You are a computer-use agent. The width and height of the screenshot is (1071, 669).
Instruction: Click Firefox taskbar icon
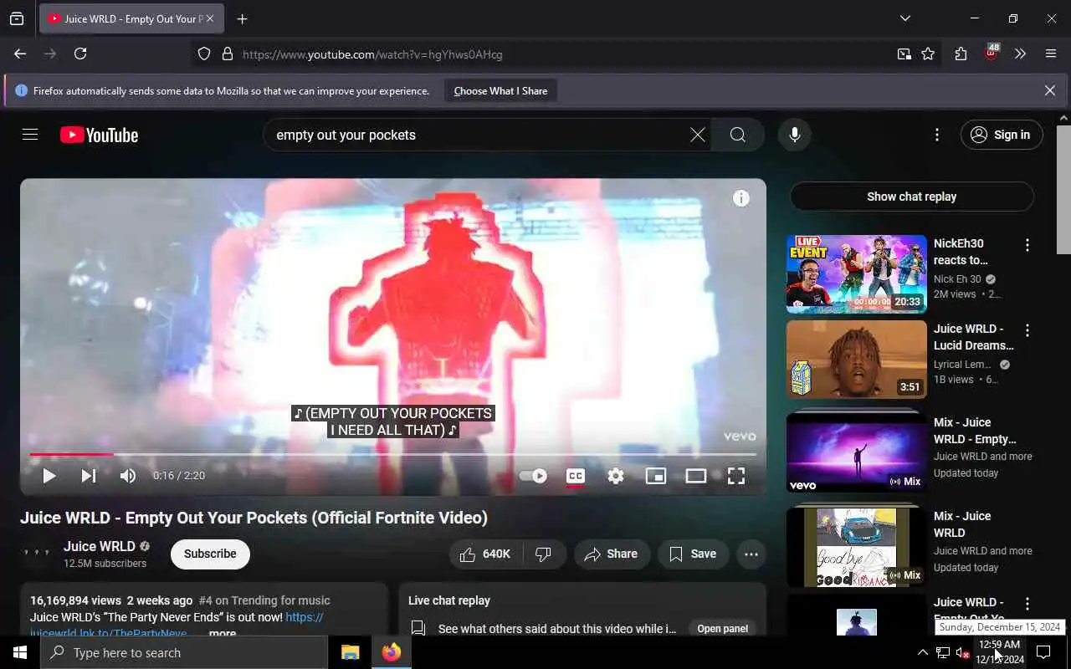coord(392,652)
